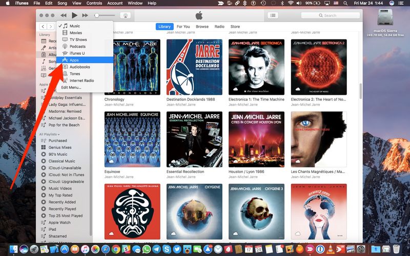Go forward with the right chevron button
The width and height of the screenshot is (410, 256).
51,27
